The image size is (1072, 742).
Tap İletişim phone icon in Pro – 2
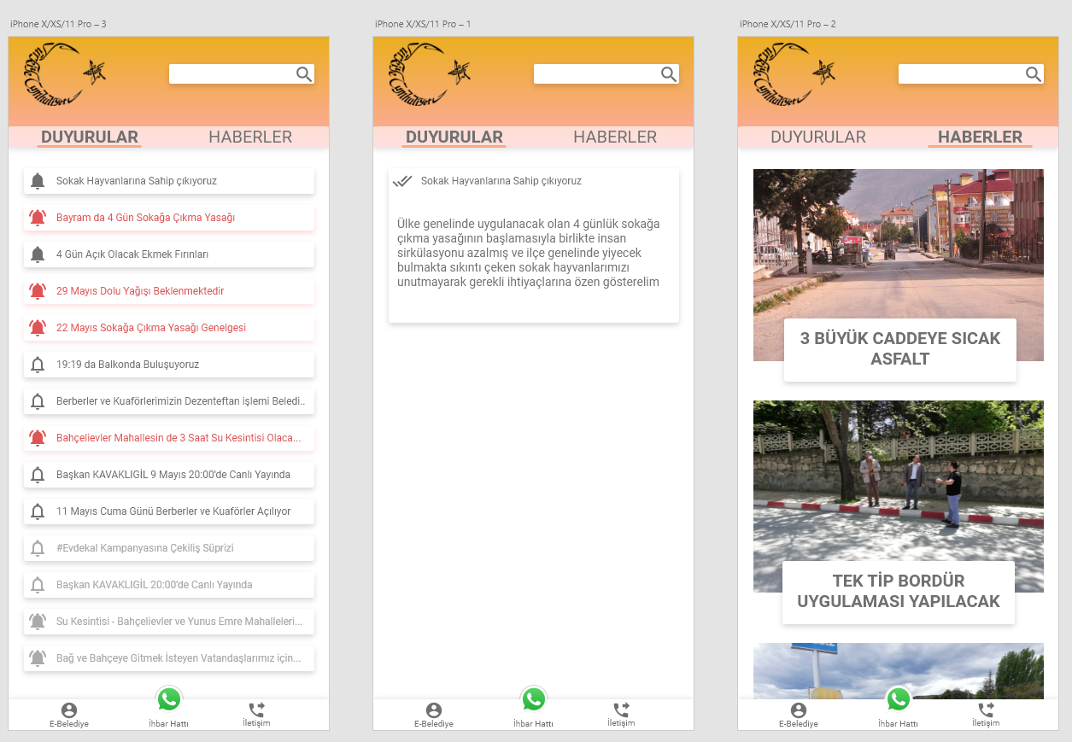click(x=986, y=710)
